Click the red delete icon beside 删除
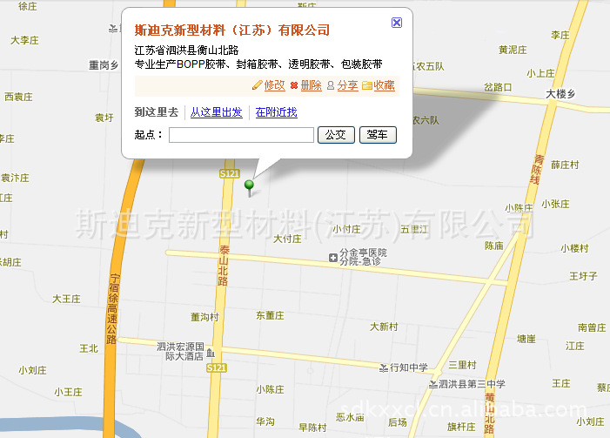610x438 pixels. 294,85
